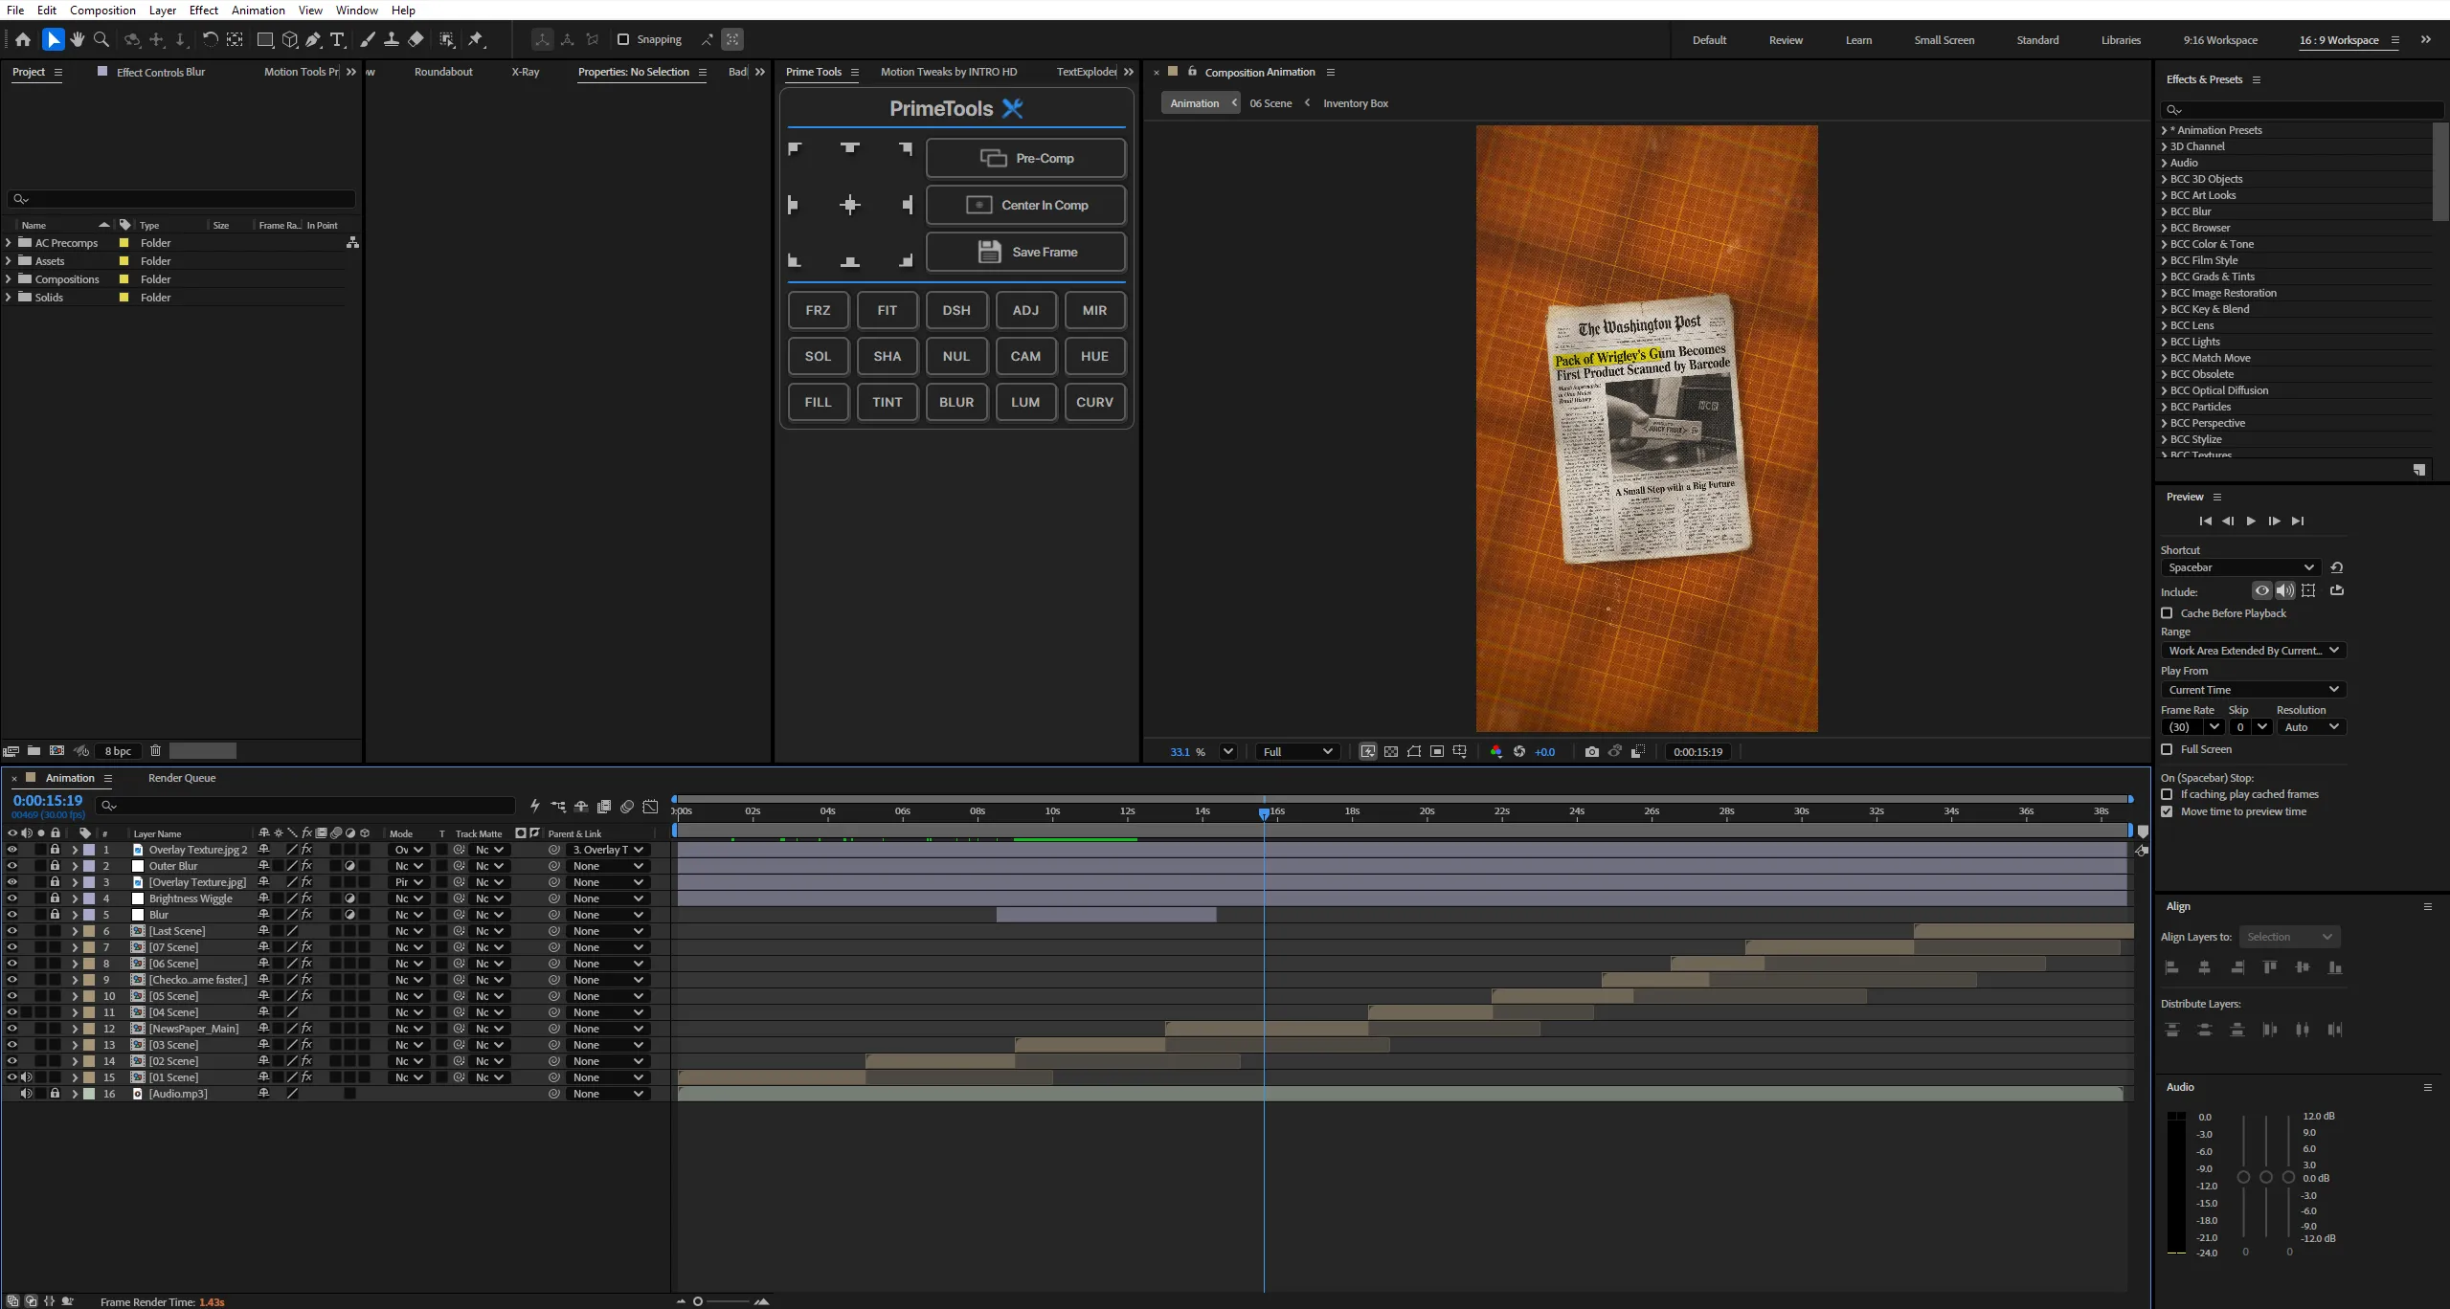Viewport: 2450px width, 1309px height.
Task: Select the Zoom magnifier tool
Action: pos(101,39)
